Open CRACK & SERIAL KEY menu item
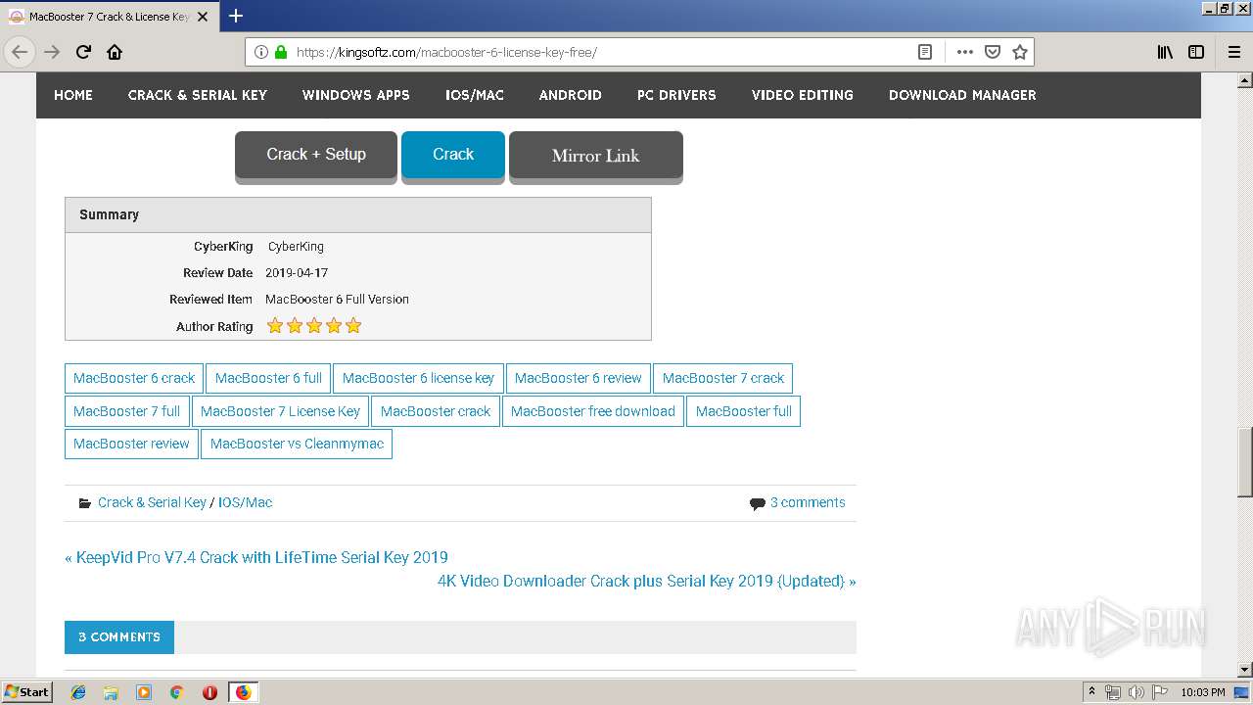This screenshot has height=705, width=1253. pos(198,95)
